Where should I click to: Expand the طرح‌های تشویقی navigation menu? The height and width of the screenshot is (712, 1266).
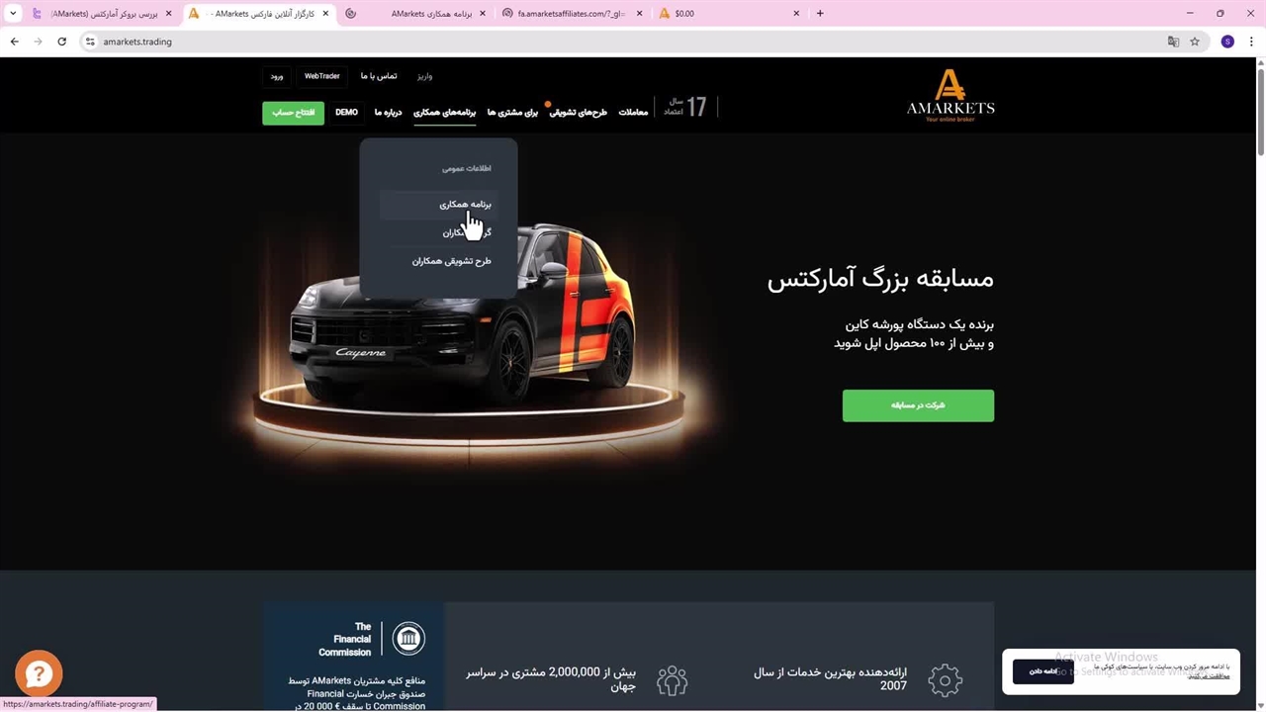click(578, 113)
